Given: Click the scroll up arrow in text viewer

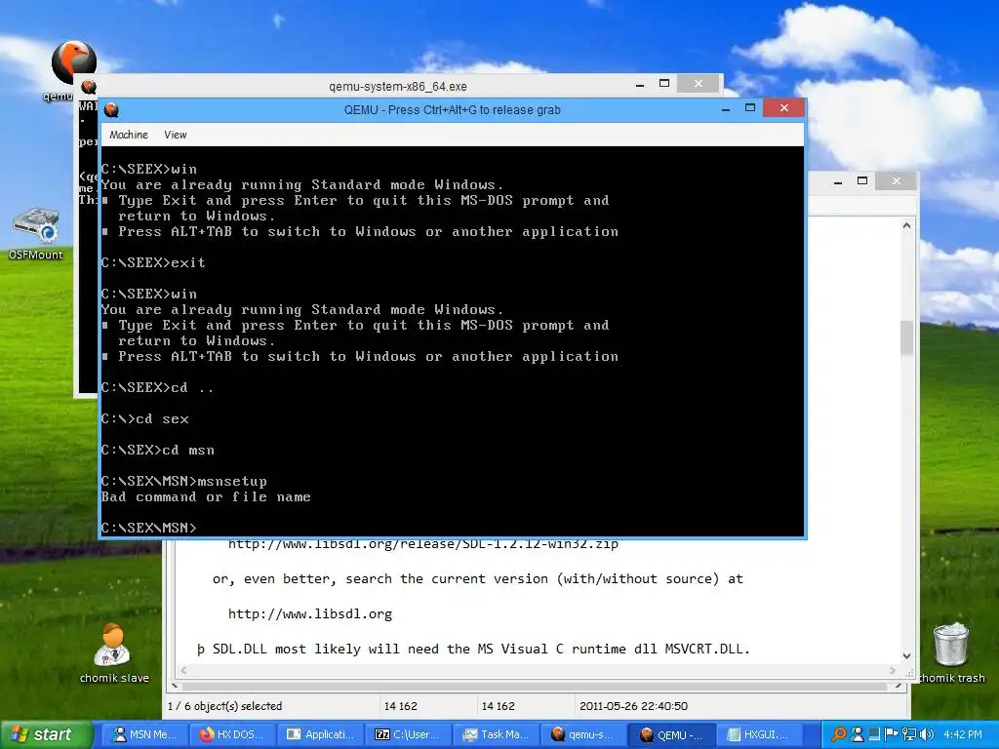Looking at the screenshot, I should tap(906, 226).
